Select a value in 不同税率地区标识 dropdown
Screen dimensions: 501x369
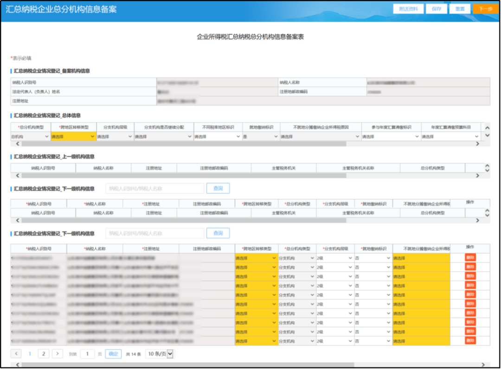pos(218,137)
